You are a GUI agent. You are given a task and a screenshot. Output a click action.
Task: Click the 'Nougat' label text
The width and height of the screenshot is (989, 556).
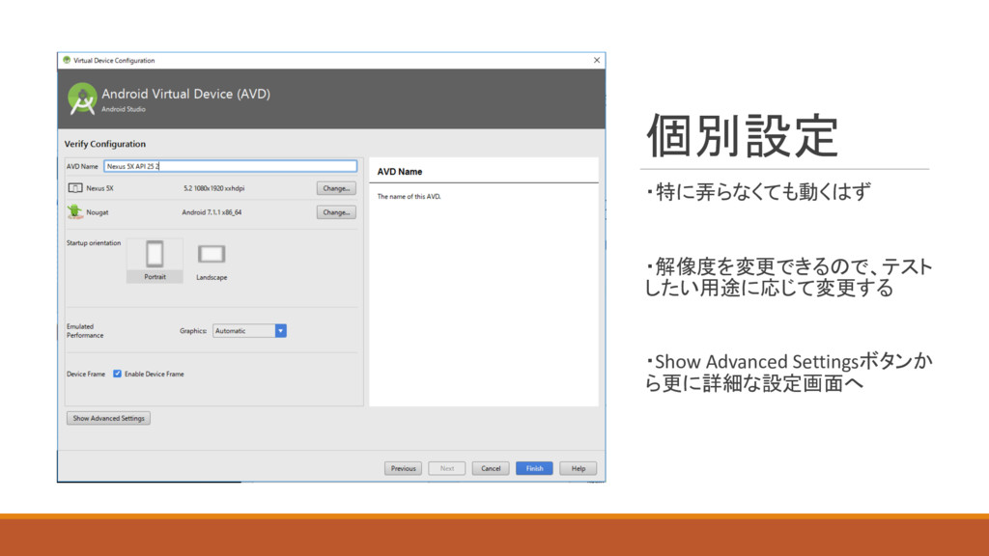(98, 212)
